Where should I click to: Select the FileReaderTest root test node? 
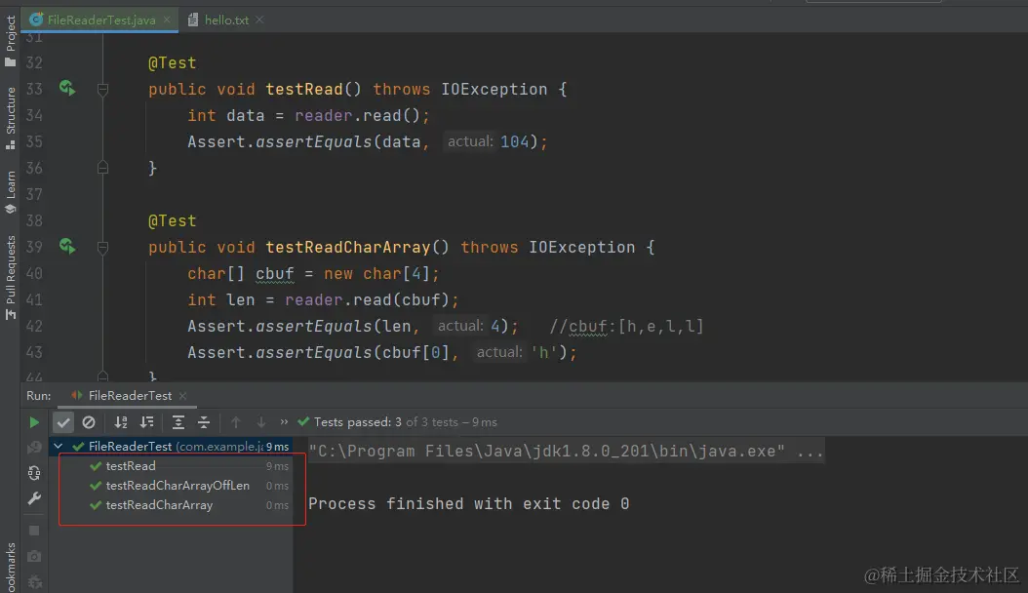[171, 447]
